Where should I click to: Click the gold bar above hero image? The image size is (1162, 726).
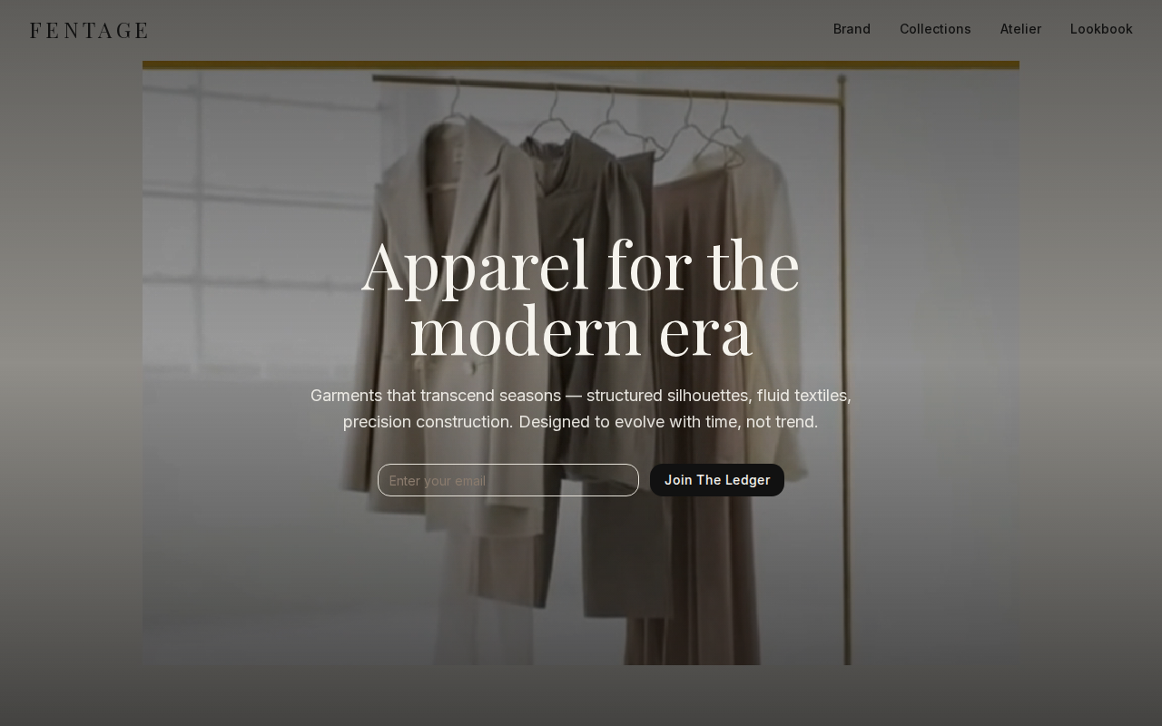[581, 65]
